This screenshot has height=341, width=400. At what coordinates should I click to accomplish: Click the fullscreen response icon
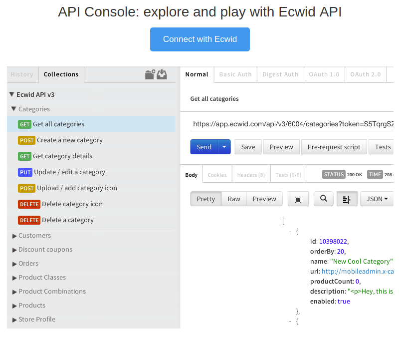coord(298,199)
